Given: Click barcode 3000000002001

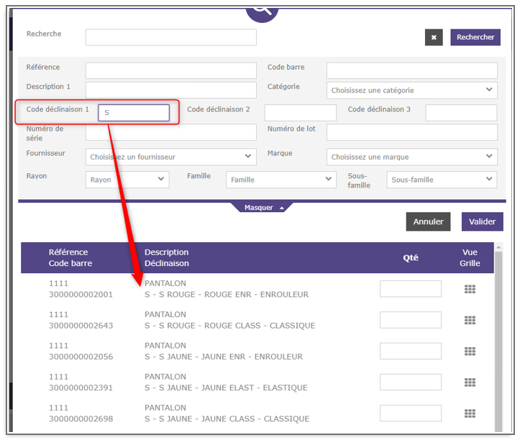Looking at the screenshot, I should click(81, 295).
